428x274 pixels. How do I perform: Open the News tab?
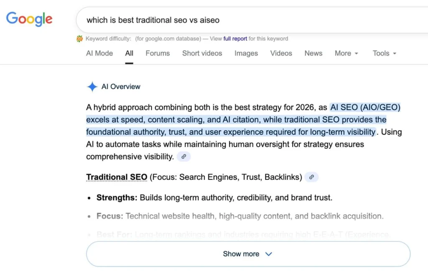coord(313,54)
